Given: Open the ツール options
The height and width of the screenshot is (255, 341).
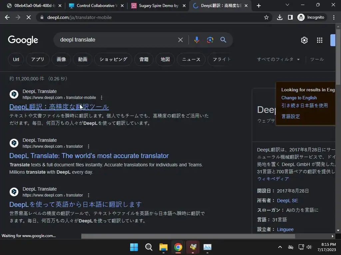Looking at the screenshot, I should tap(317, 59).
